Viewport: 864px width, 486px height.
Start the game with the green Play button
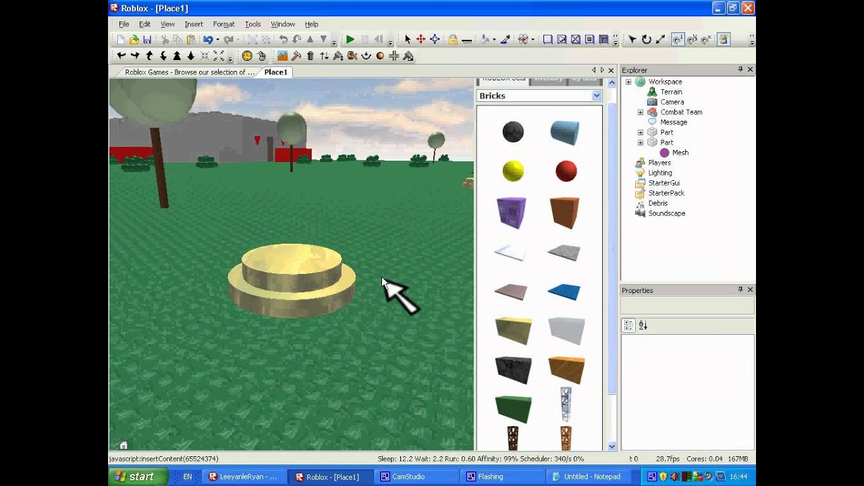[x=350, y=40]
